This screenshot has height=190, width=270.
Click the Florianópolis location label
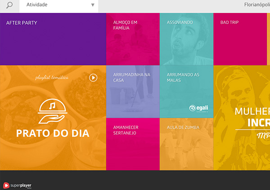coord(256,5)
